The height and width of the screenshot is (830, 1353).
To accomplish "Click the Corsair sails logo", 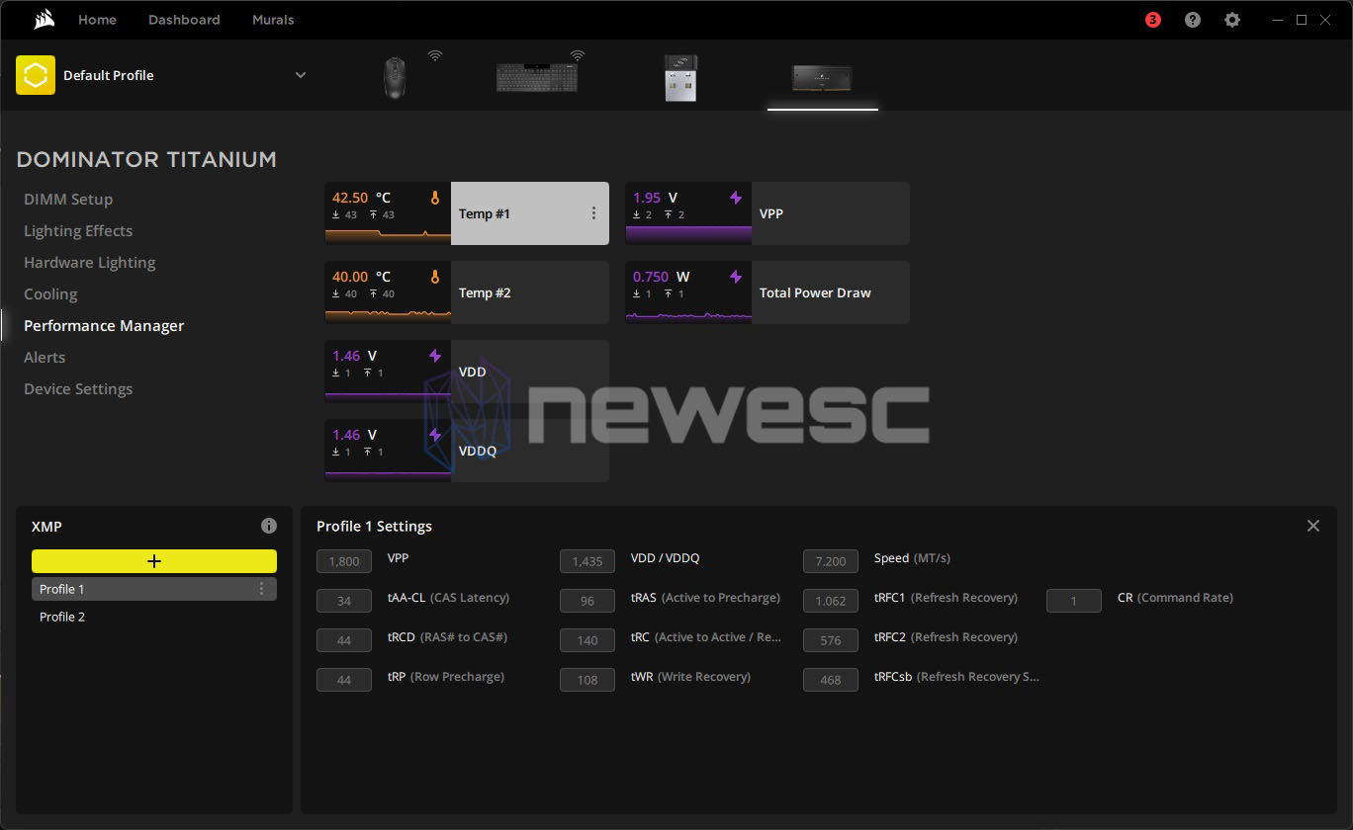I will click(x=43, y=19).
